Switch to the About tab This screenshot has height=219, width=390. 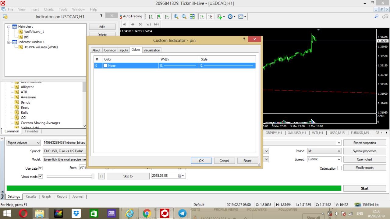(x=97, y=50)
